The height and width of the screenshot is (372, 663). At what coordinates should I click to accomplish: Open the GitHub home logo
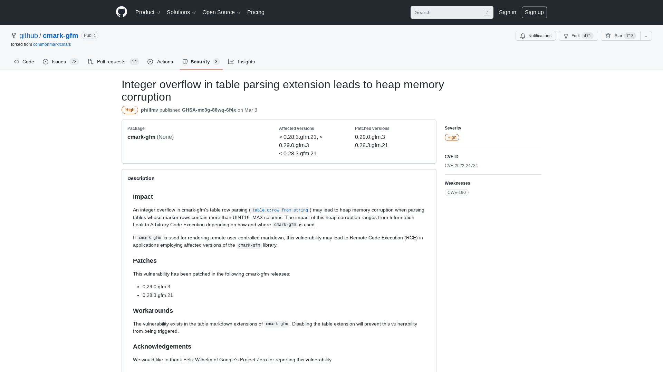(122, 12)
